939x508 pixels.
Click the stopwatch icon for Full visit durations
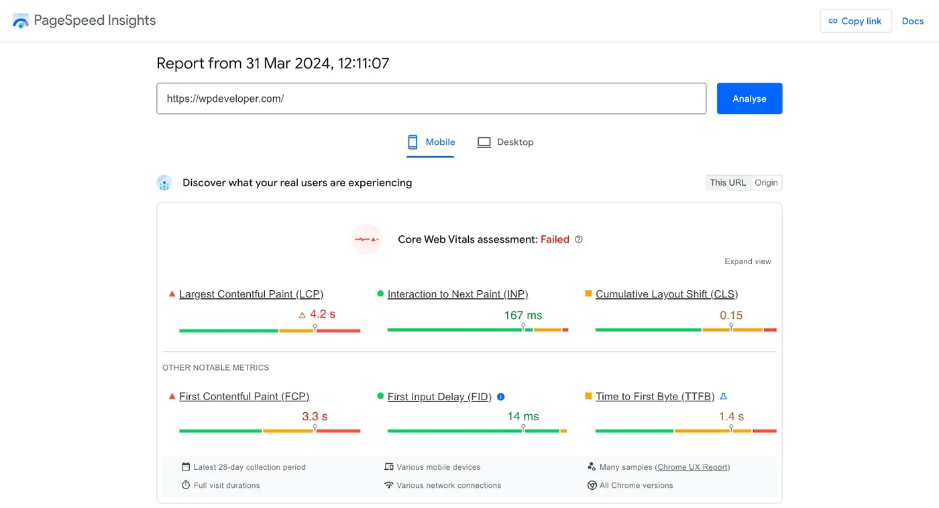186,485
